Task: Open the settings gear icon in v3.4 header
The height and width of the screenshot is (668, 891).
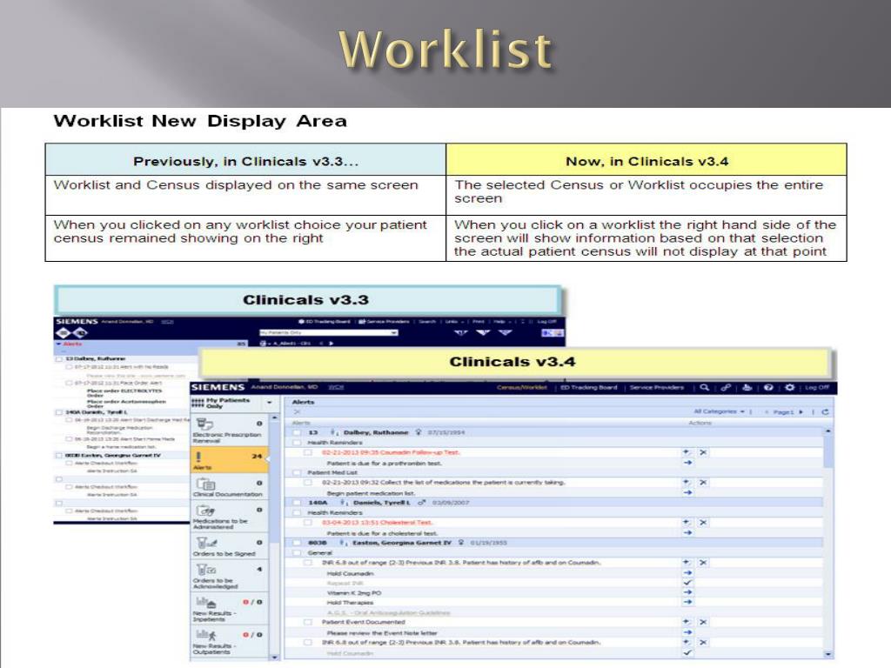Action: [x=789, y=387]
